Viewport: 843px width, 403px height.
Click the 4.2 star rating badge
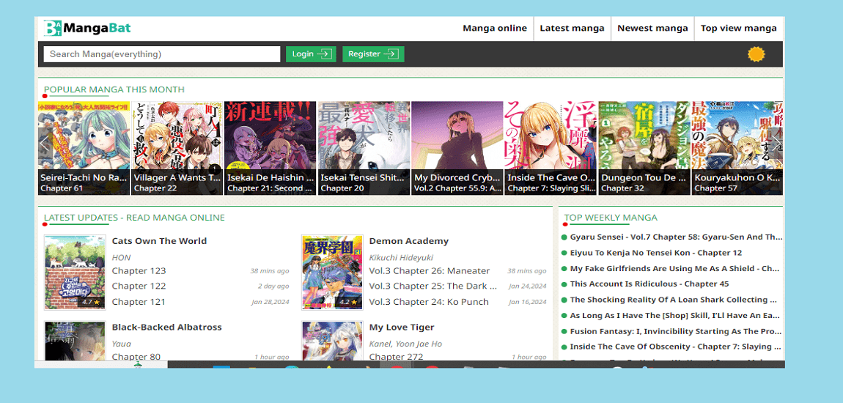coord(348,302)
